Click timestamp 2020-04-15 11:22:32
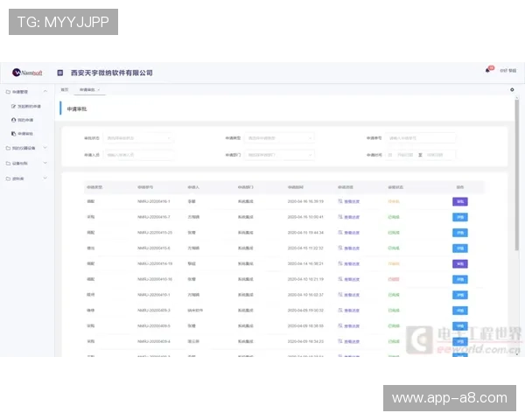 [x=305, y=248]
